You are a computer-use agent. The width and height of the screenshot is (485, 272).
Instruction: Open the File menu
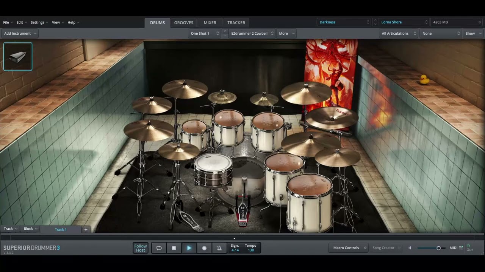click(x=8, y=23)
